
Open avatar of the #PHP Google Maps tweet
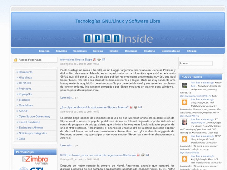pyautogui.click(x=185, y=139)
